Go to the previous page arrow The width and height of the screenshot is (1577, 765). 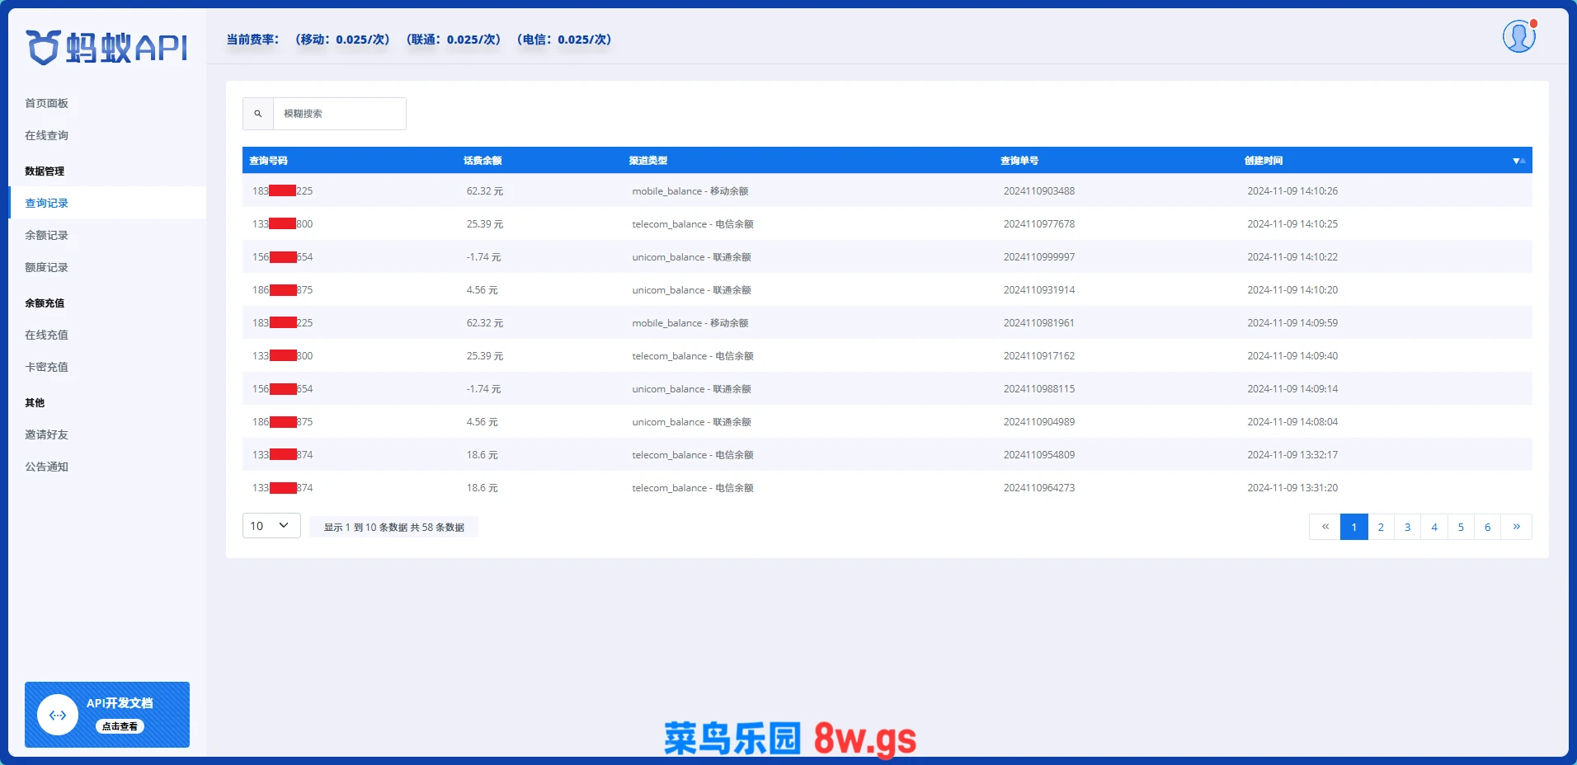1325,527
